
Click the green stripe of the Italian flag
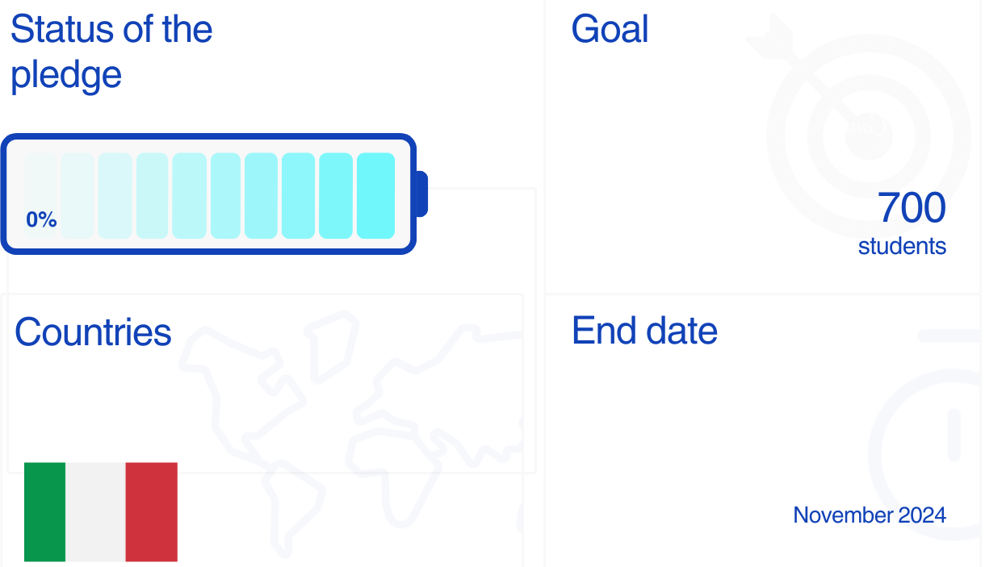click(44, 511)
